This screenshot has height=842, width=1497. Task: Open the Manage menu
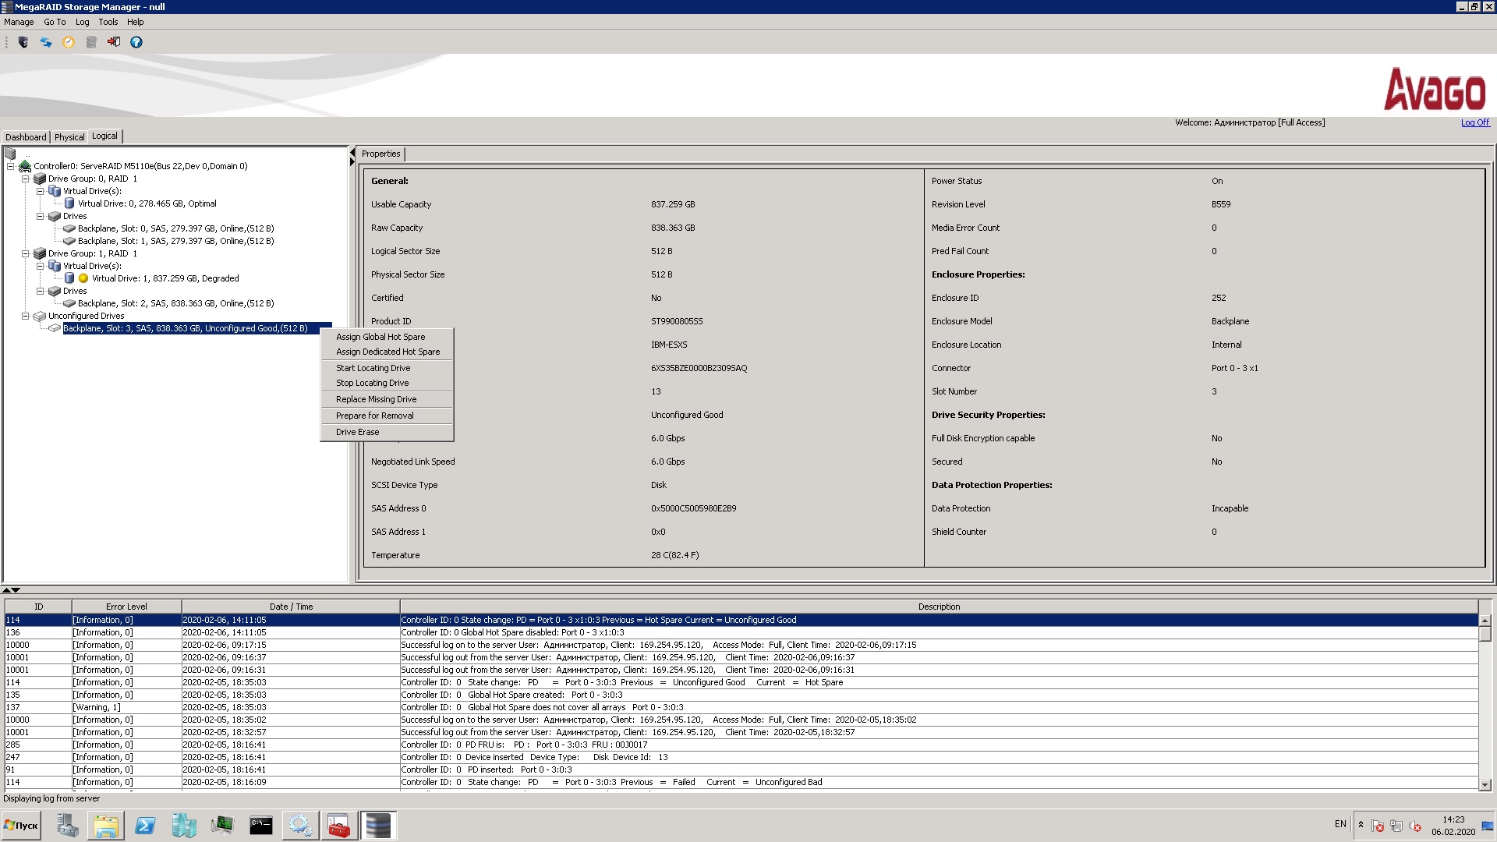[x=19, y=22]
